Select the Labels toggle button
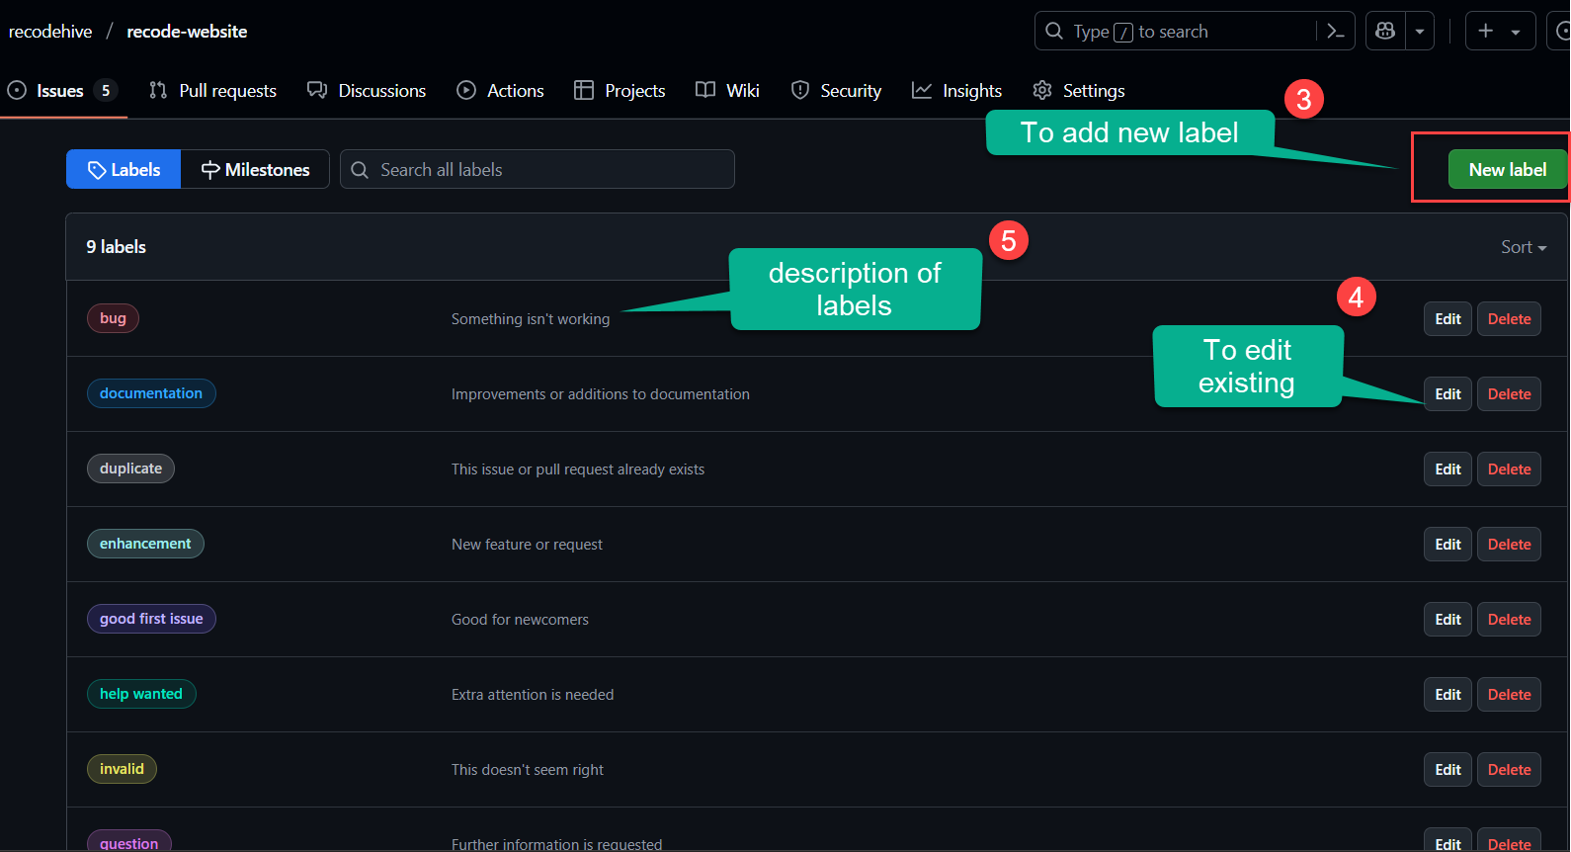Image resolution: width=1571 pixels, height=852 pixels. pos(124,169)
